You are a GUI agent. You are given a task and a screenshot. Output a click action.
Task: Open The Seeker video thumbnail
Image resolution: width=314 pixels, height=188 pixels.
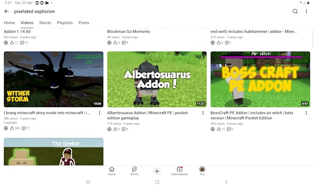click(x=54, y=152)
